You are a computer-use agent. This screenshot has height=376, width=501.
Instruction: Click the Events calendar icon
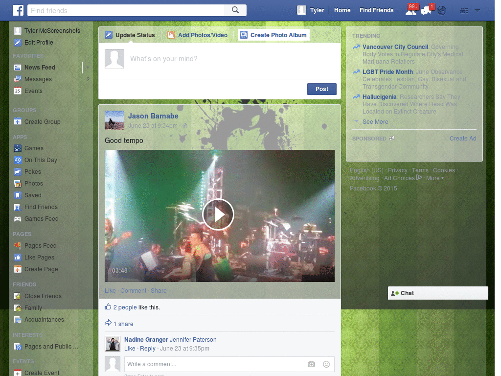18,91
